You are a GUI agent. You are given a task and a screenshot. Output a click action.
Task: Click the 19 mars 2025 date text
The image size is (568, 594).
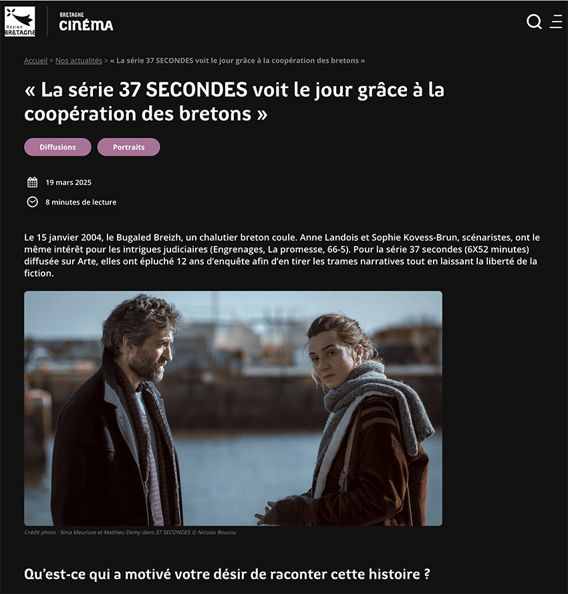69,182
